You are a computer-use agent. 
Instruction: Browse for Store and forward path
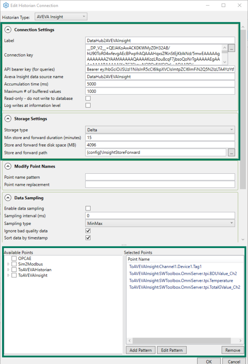[231, 152]
